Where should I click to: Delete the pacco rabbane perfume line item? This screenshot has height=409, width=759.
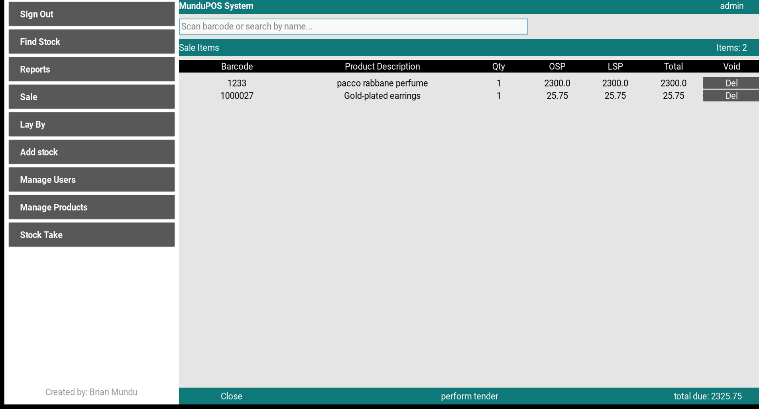pos(731,83)
